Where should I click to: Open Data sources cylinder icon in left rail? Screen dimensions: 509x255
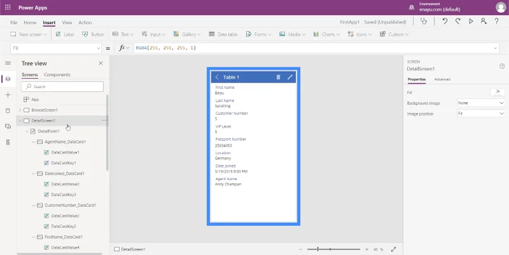pyautogui.click(x=8, y=110)
